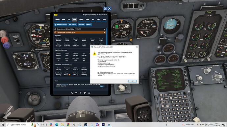The height and width of the screenshot is (127, 227).
Task: Open Microsoft Edge from the taskbar
Action: [x=57, y=125]
